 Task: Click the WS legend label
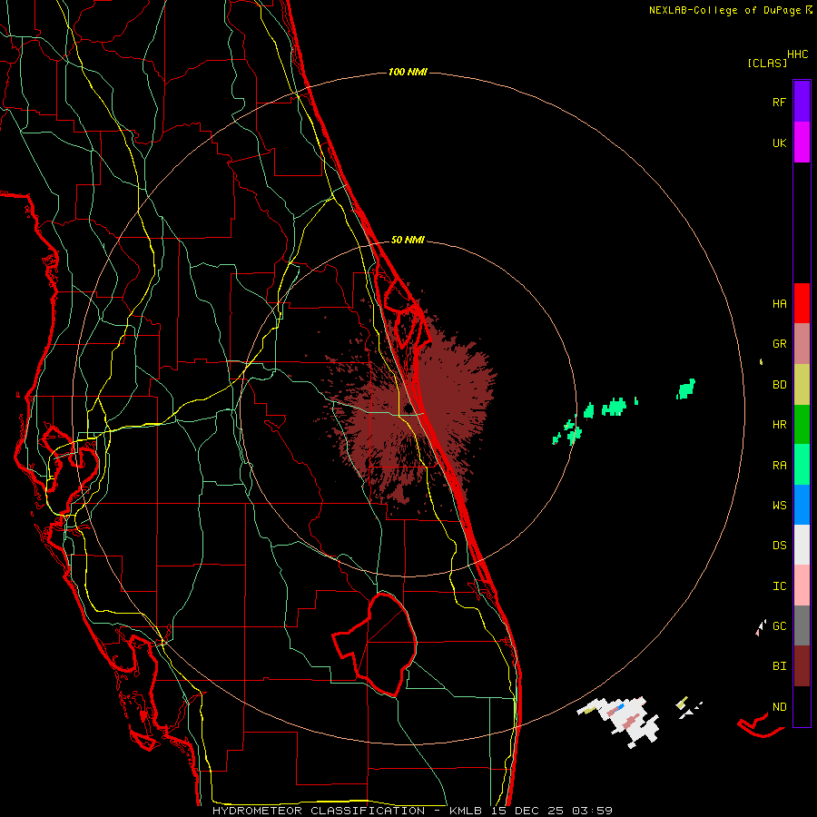click(779, 505)
